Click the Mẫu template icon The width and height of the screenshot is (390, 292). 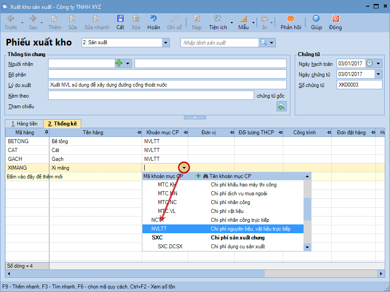(x=244, y=19)
